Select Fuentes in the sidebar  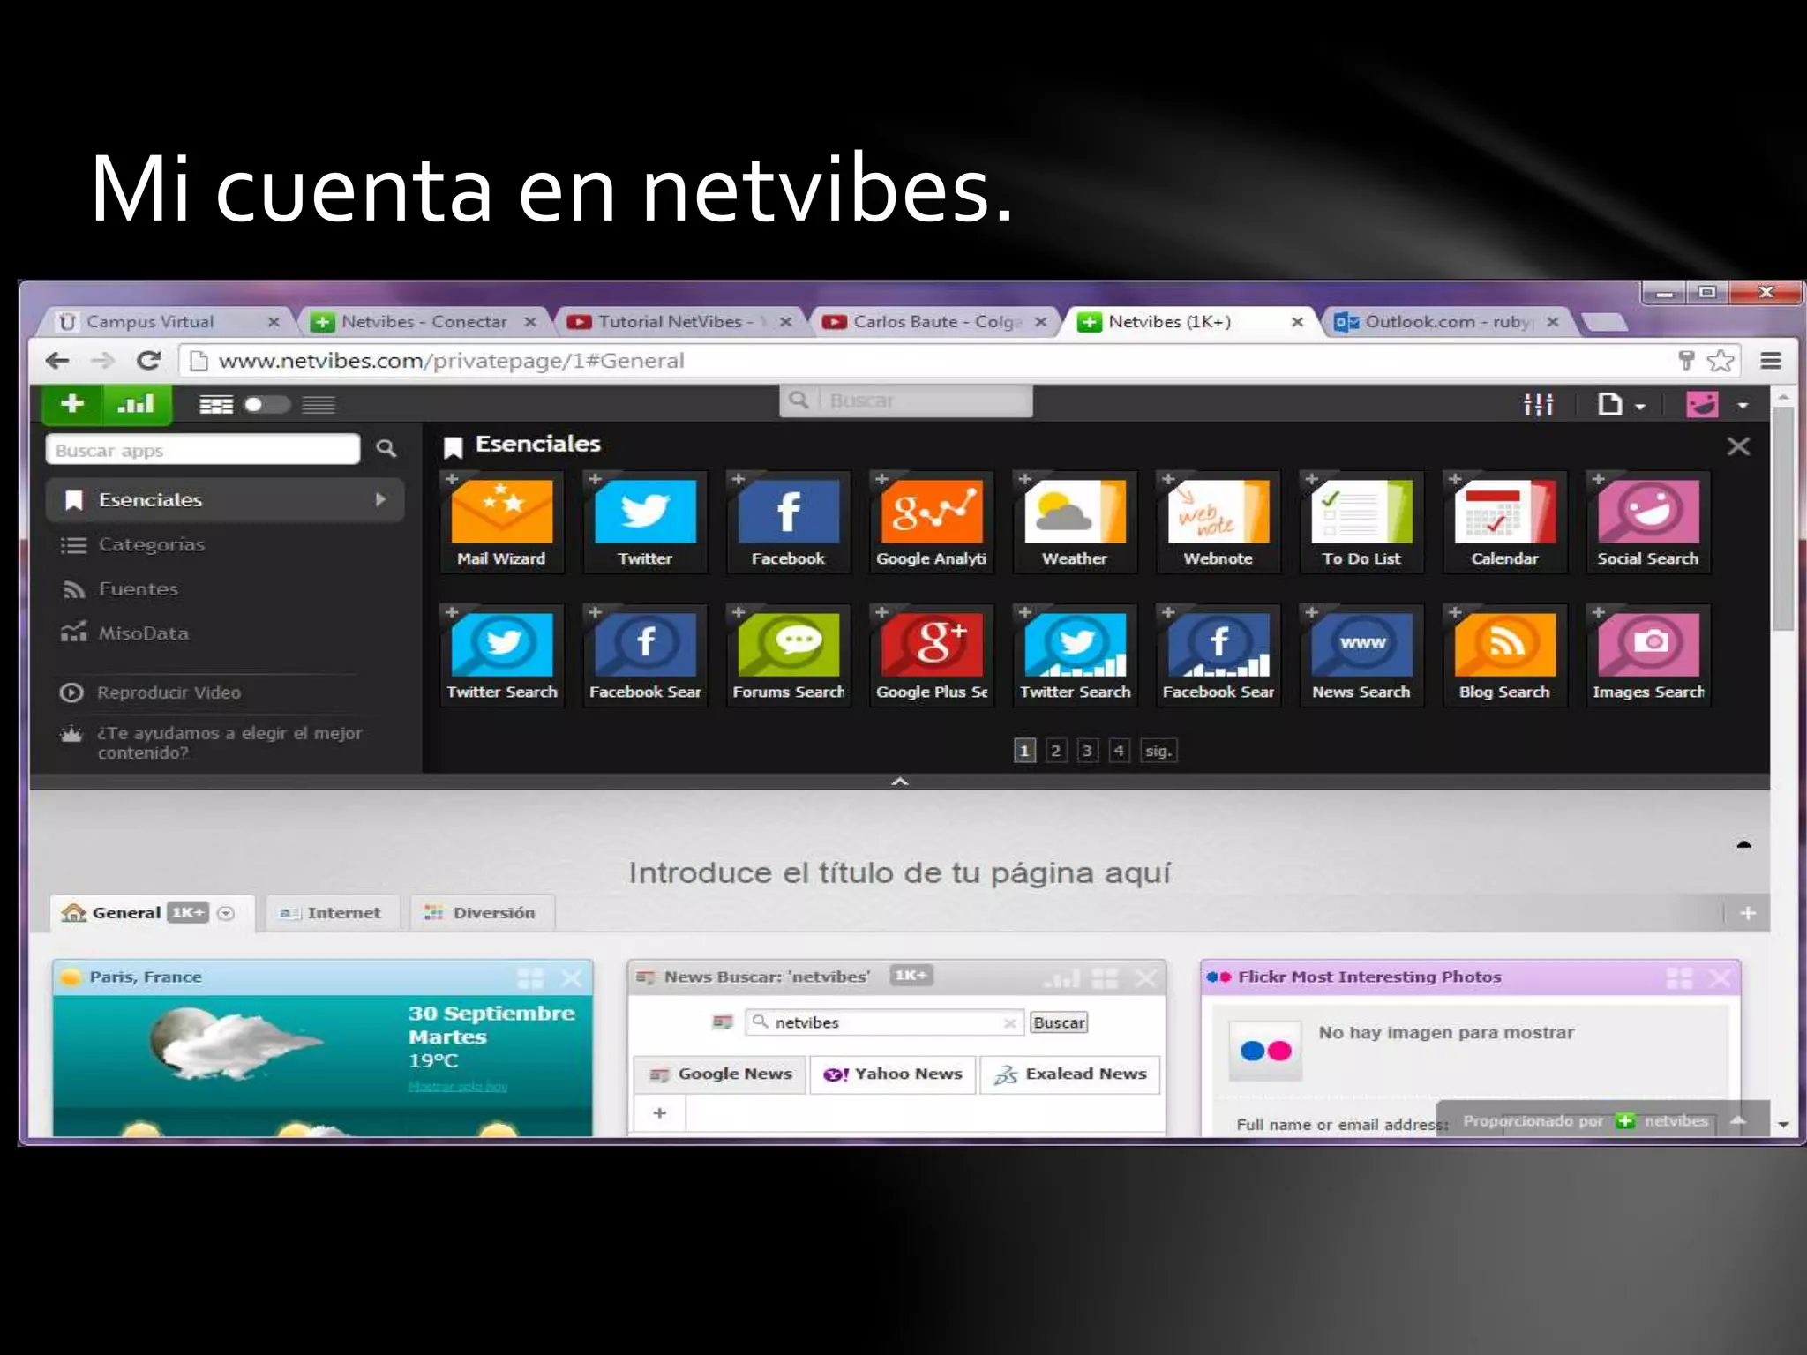(x=138, y=588)
